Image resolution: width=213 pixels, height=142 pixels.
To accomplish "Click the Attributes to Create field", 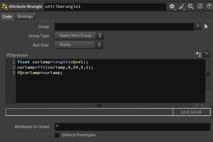I will click(132, 127).
